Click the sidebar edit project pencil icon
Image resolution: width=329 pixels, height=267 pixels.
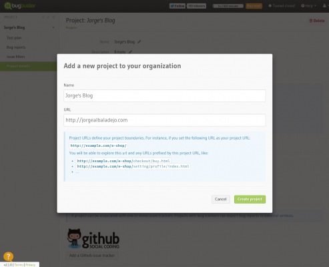(x=48, y=17)
